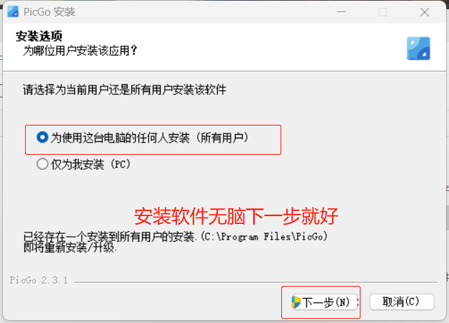Click the C:\Program Files\PicGo path text
This screenshot has height=323, width=449.
click(x=264, y=237)
